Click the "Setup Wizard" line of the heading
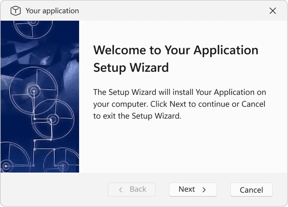Image resolution: width=288 pixels, height=207 pixels. coord(131,67)
